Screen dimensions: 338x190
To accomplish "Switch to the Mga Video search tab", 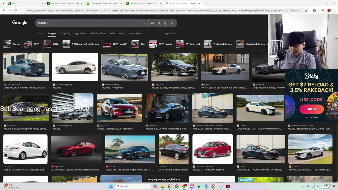I will [80, 34].
